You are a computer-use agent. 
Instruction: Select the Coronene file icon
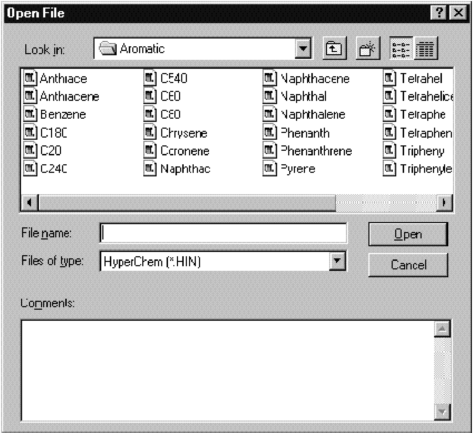click(150, 150)
